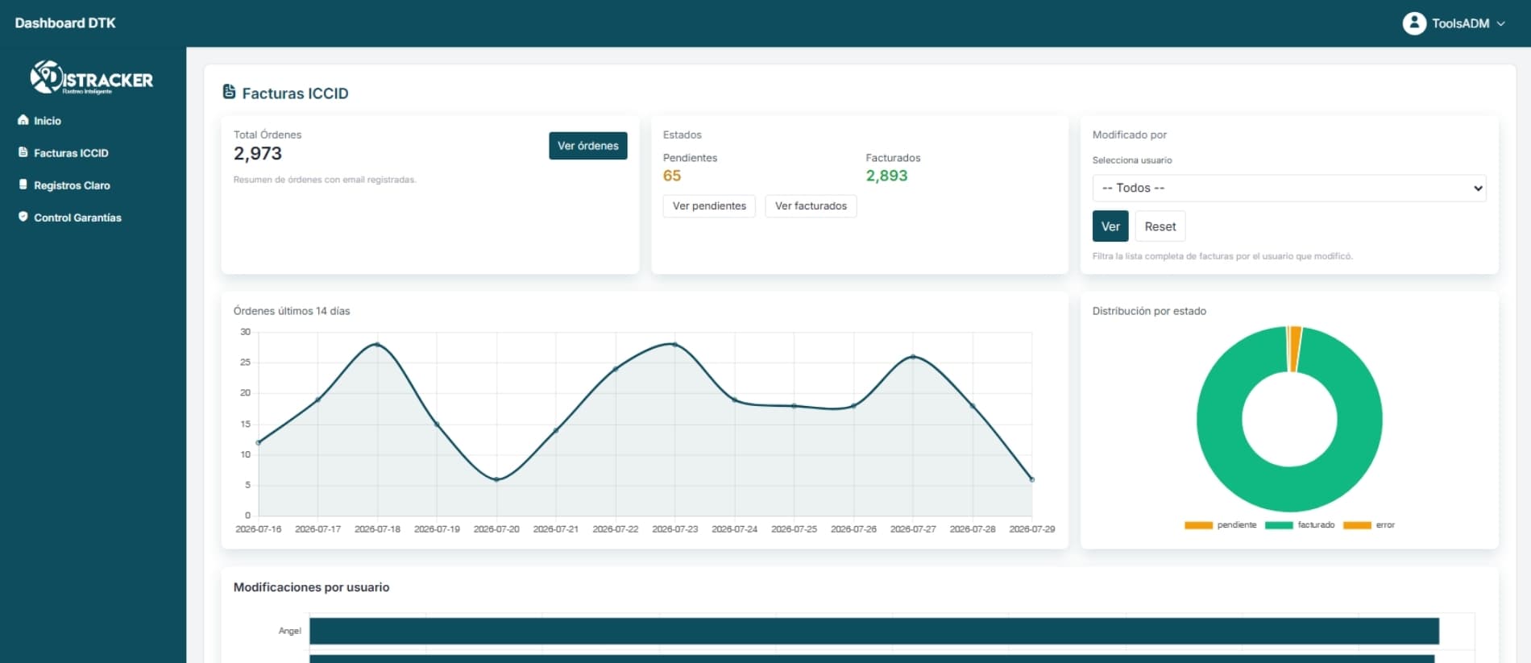Click the document icon beside sidebar Facturas ICCID
The image size is (1531, 663).
coord(23,152)
